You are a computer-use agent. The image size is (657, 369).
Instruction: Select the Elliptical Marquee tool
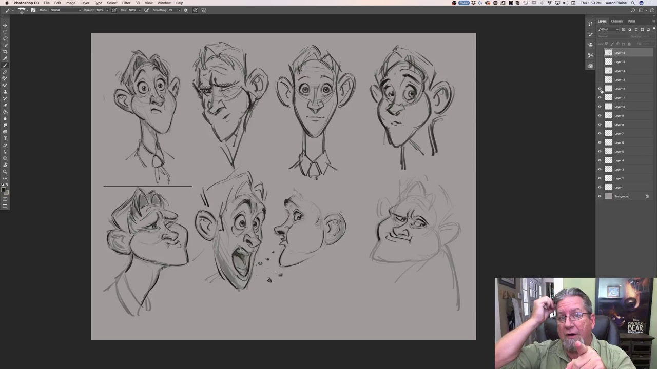point(5,32)
